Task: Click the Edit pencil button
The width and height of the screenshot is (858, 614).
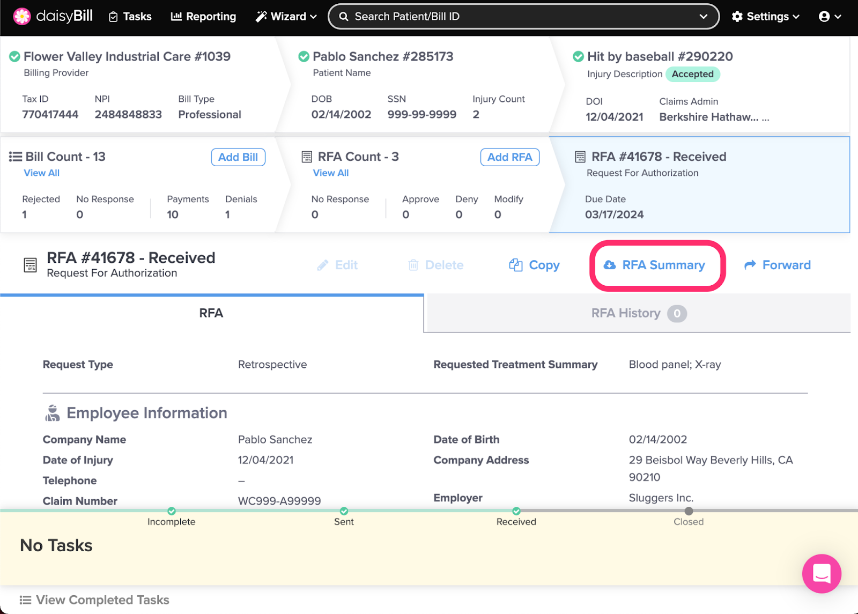Action: tap(337, 265)
